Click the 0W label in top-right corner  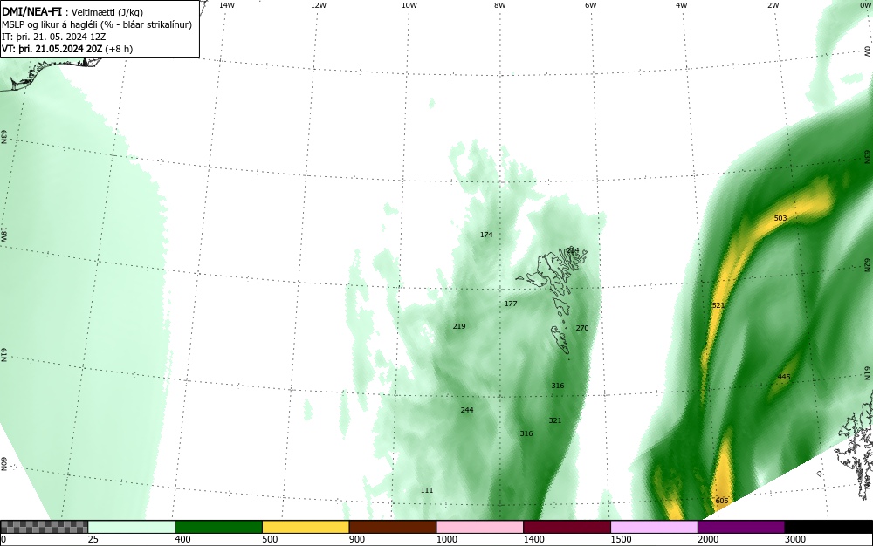click(864, 5)
